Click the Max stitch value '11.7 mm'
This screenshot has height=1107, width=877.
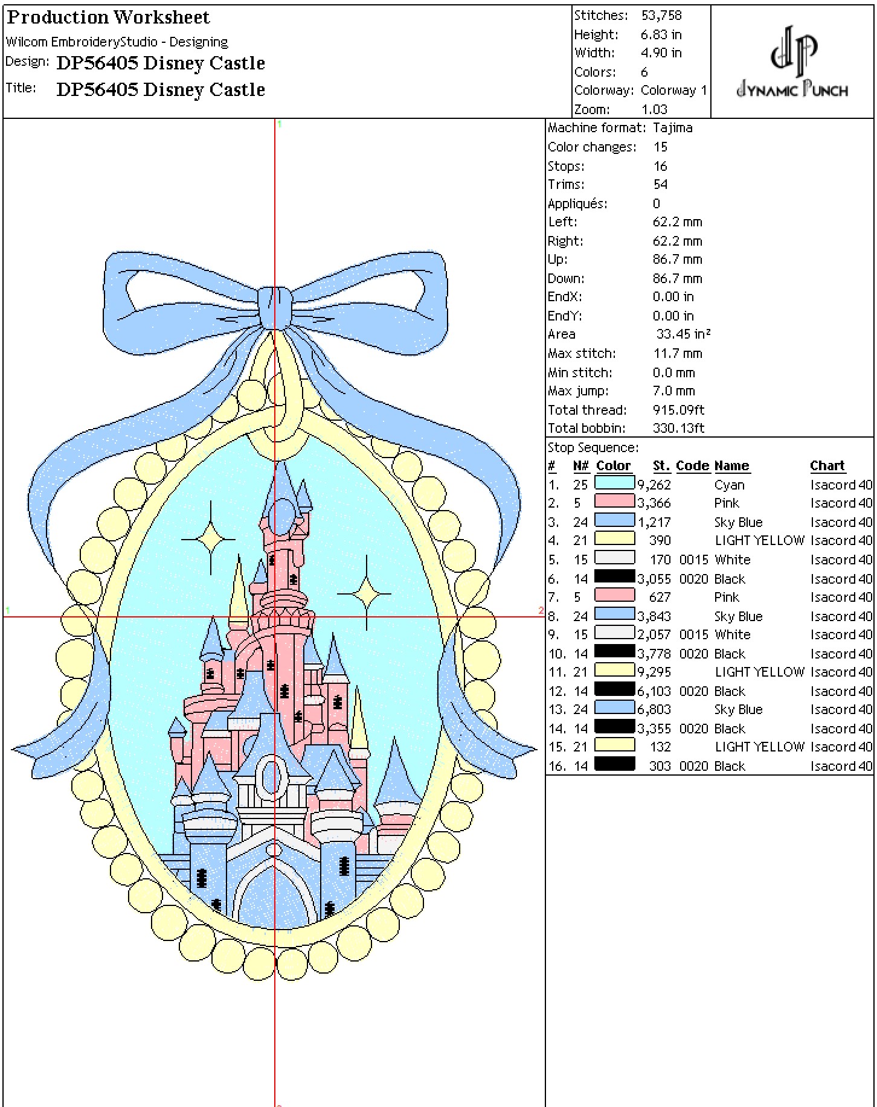(678, 353)
